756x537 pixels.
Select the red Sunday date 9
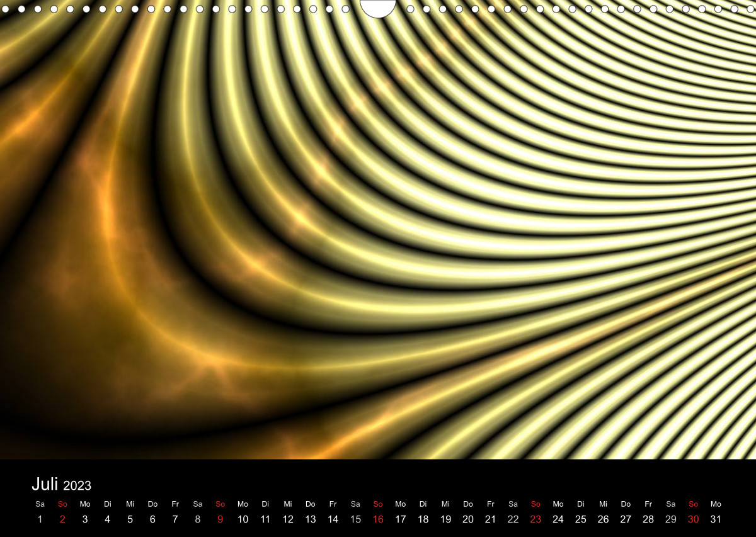coord(220,519)
